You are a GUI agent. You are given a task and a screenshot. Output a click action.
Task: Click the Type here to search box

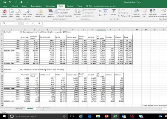(38, 116)
